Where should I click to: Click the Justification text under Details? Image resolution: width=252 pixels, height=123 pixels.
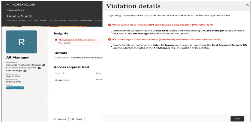[78, 57]
